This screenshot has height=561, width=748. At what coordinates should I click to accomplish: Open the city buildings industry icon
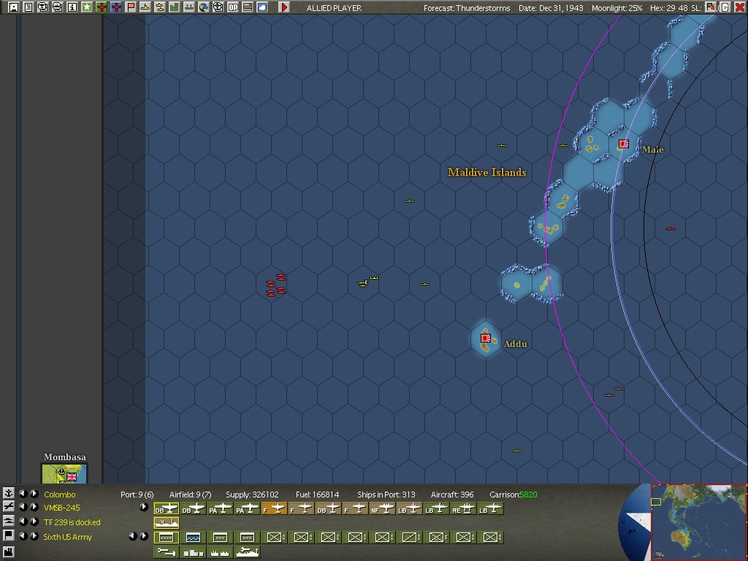pos(193,552)
